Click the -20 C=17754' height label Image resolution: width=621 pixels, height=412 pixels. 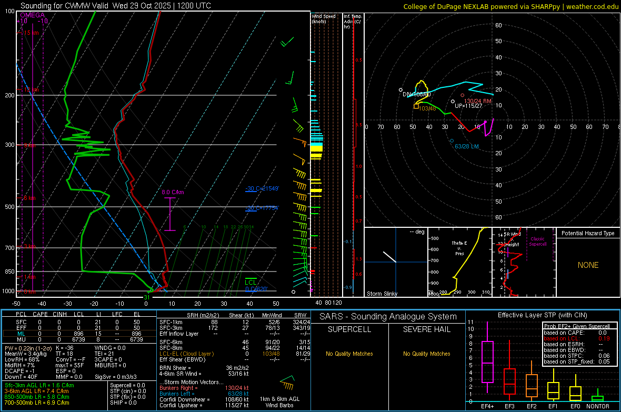tap(262, 208)
